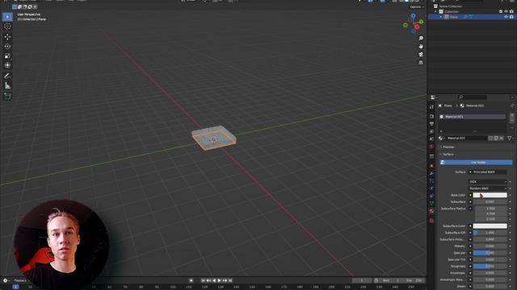This screenshot has height=290, width=517.
Task: Toggle Collection exclude checkbox in outliner
Action: 501,11
